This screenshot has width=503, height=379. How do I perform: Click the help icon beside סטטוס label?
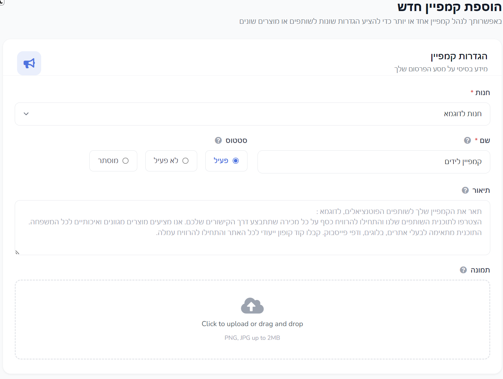pos(218,140)
